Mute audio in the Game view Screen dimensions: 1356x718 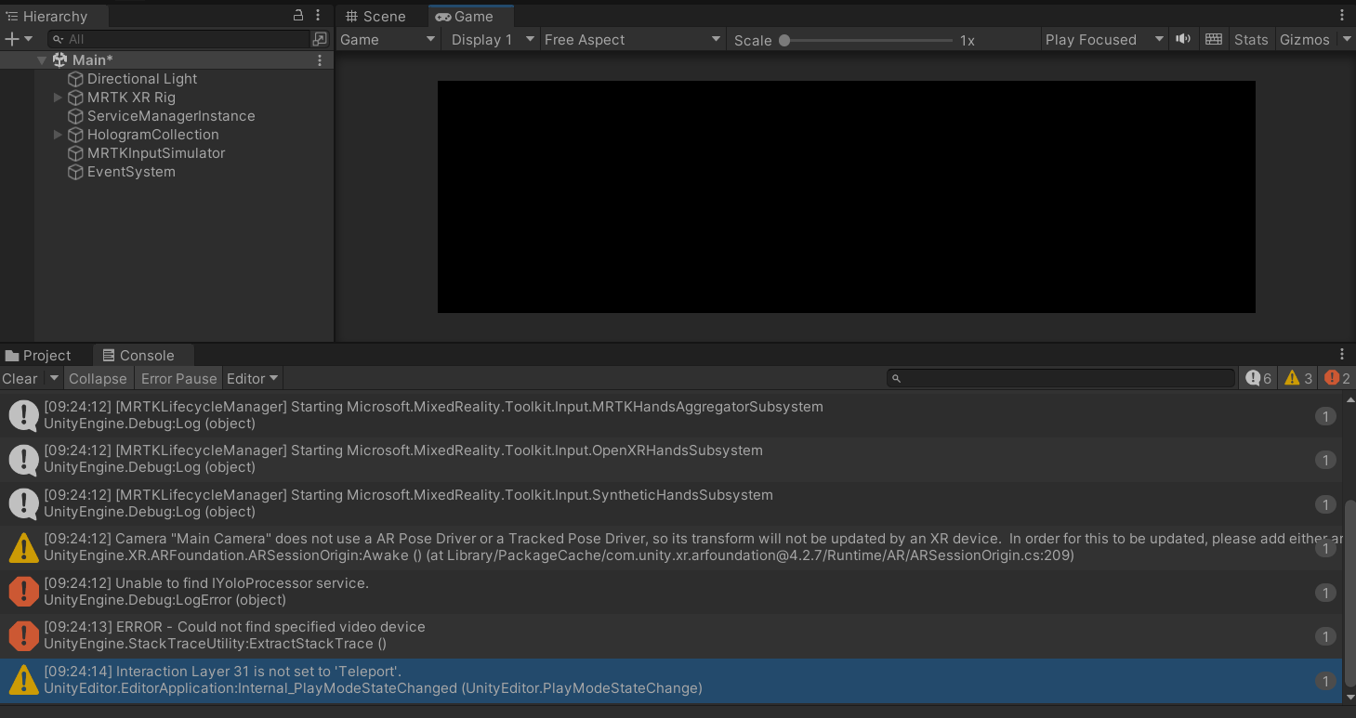click(x=1182, y=39)
